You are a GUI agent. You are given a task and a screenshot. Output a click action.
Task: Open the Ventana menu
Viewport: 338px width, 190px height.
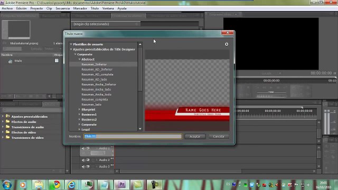[108, 8]
